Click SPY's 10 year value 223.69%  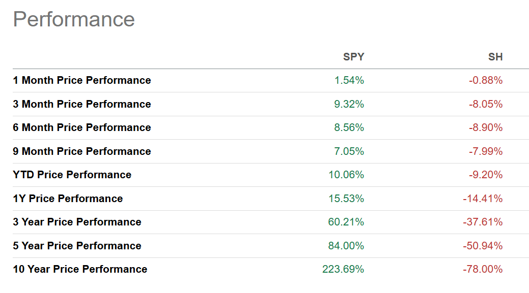tap(344, 269)
